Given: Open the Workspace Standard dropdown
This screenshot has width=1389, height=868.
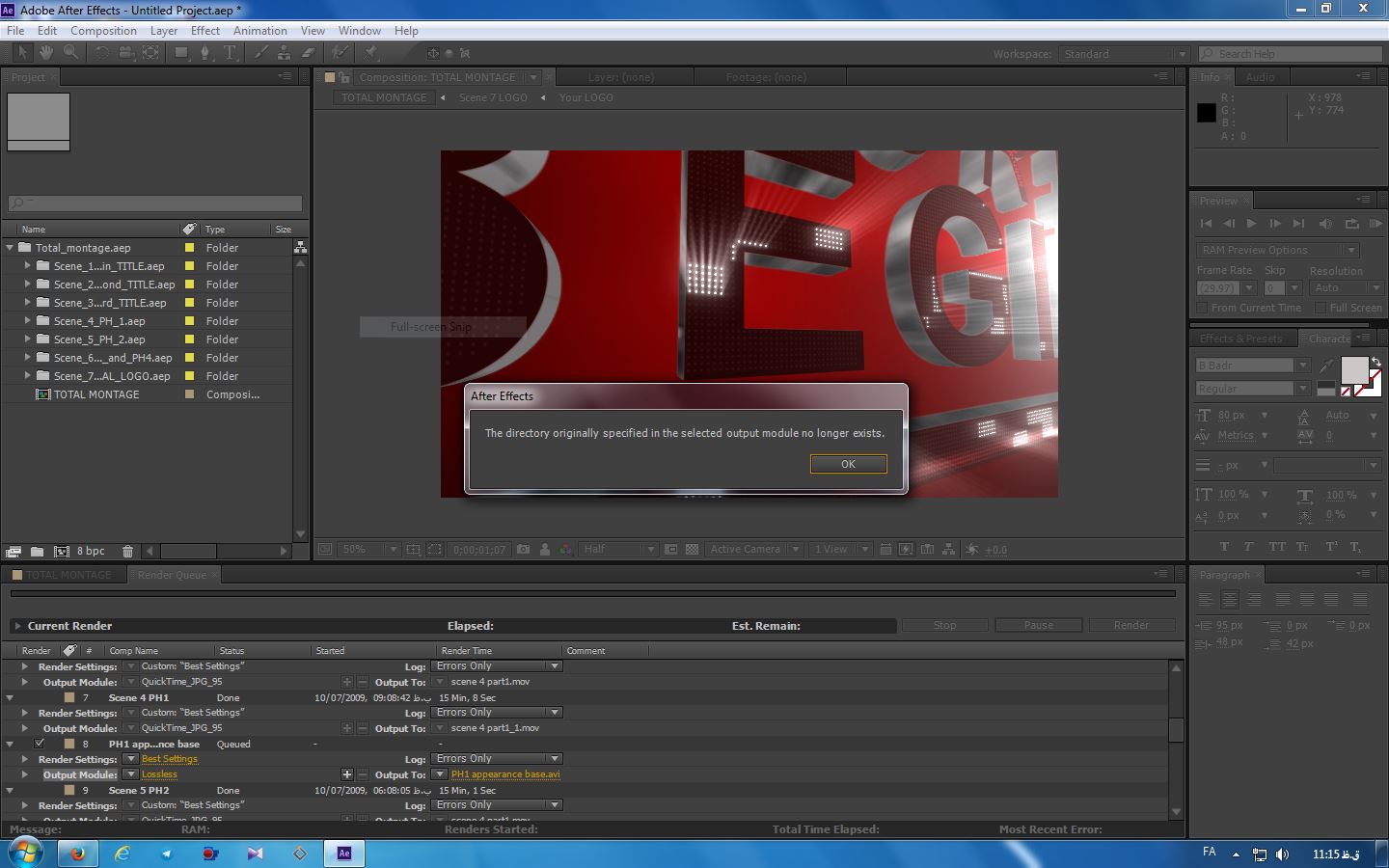Looking at the screenshot, I should 1124,54.
